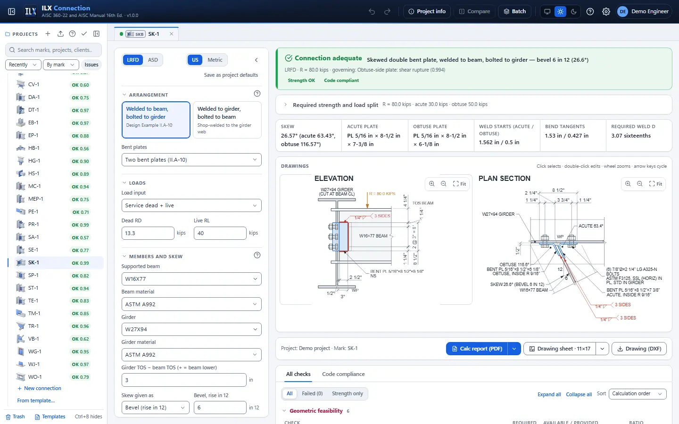Screen dimensions: 679x424
Task: Click the undo arrow in top bar
Action: (372, 11)
